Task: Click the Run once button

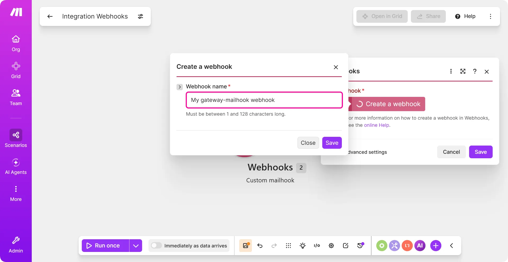Action: (105, 246)
